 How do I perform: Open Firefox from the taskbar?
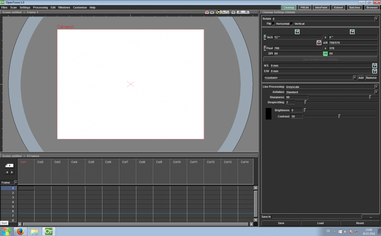pos(20,231)
